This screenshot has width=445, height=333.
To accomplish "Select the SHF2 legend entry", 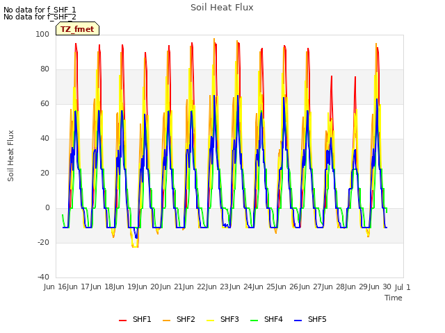I will click(x=179, y=319).
